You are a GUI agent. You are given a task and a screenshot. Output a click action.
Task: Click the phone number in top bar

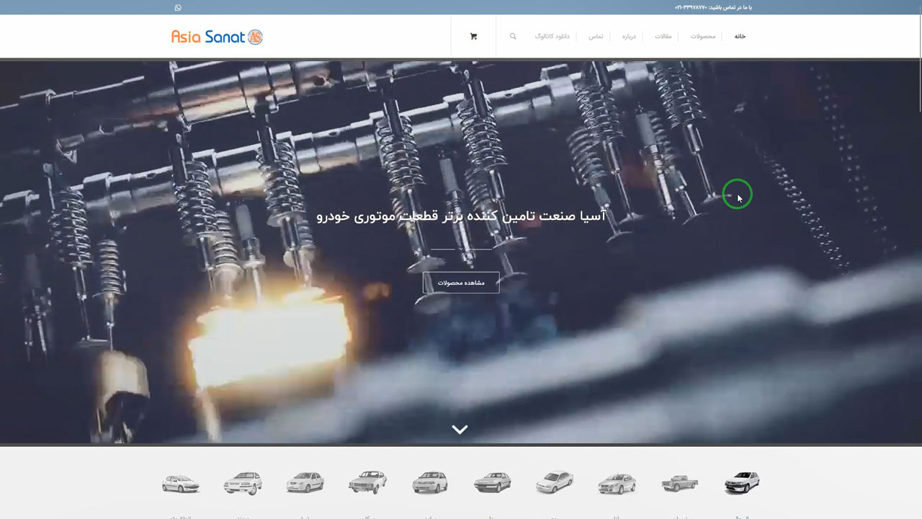[x=691, y=8]
